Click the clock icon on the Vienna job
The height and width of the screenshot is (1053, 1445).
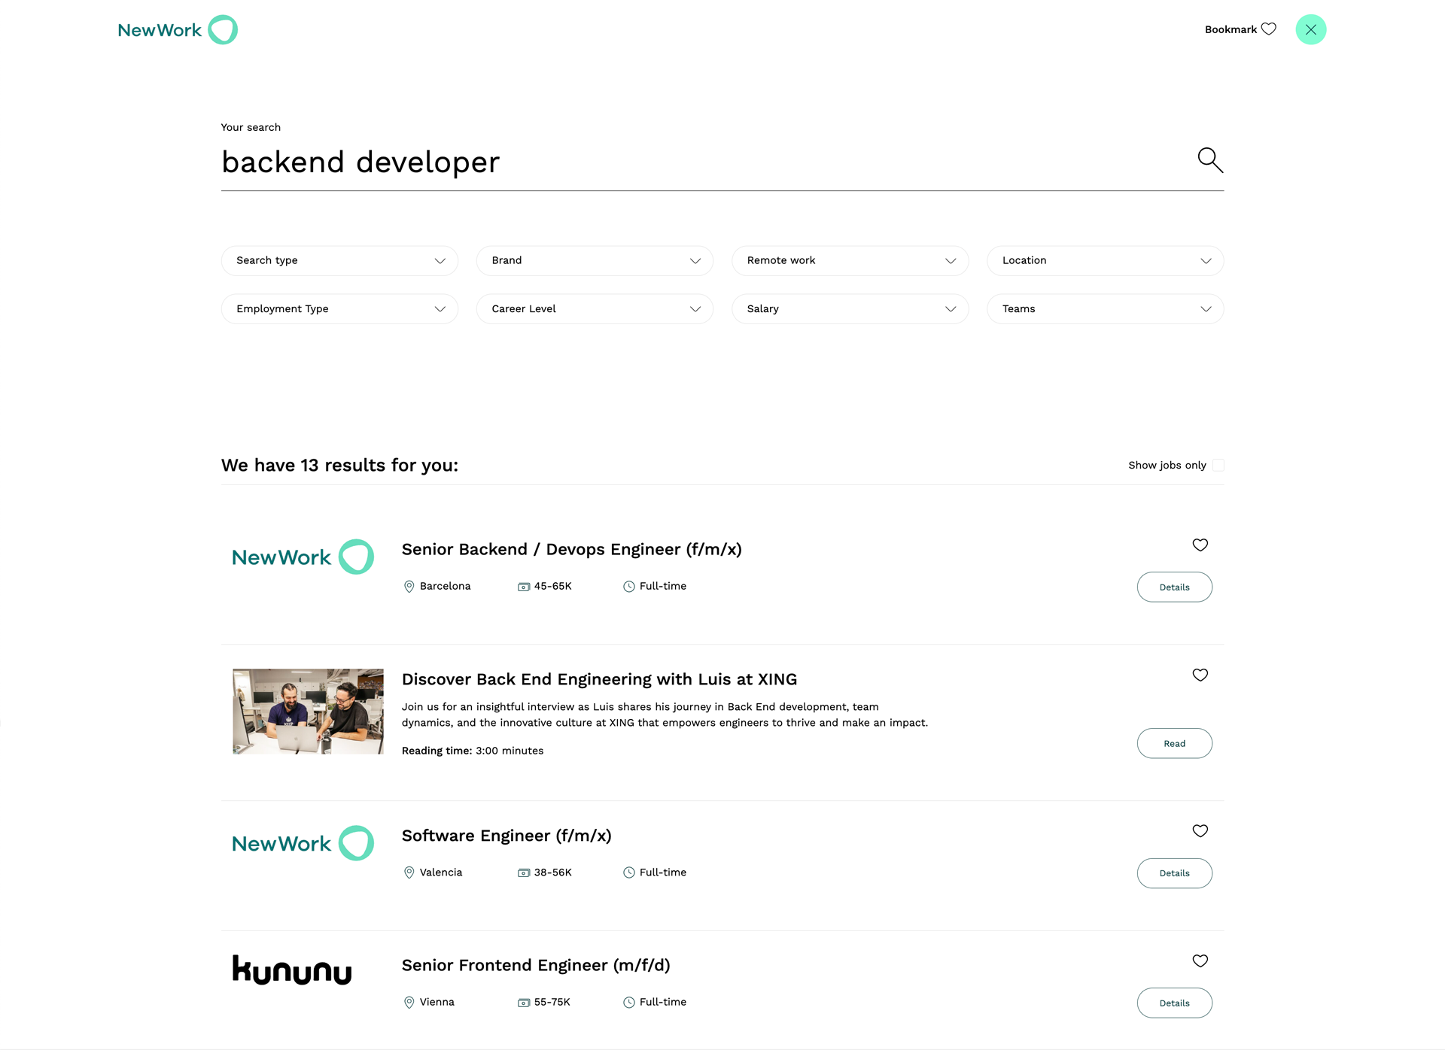[x=629, y=1003]
